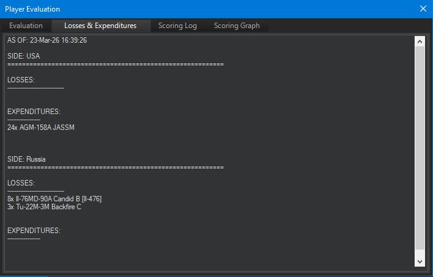Click the EXPENDITURES heading under SIDE: Russia
Viewport: 433px width, 277px height.
click(34, 231)
